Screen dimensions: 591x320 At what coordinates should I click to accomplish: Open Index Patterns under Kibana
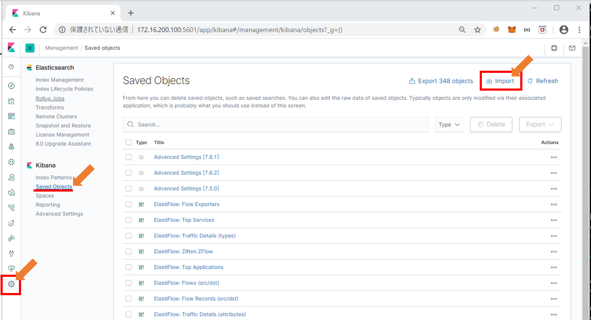pyautogui.click(x=53, y=178)
